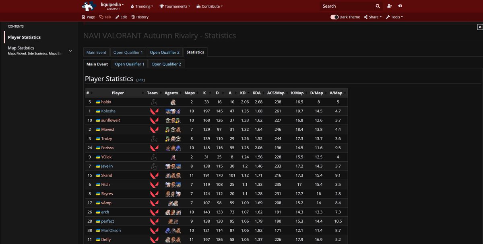
Task: Click first agent icon in Fezisss row
Action: (x=168, y=148)
